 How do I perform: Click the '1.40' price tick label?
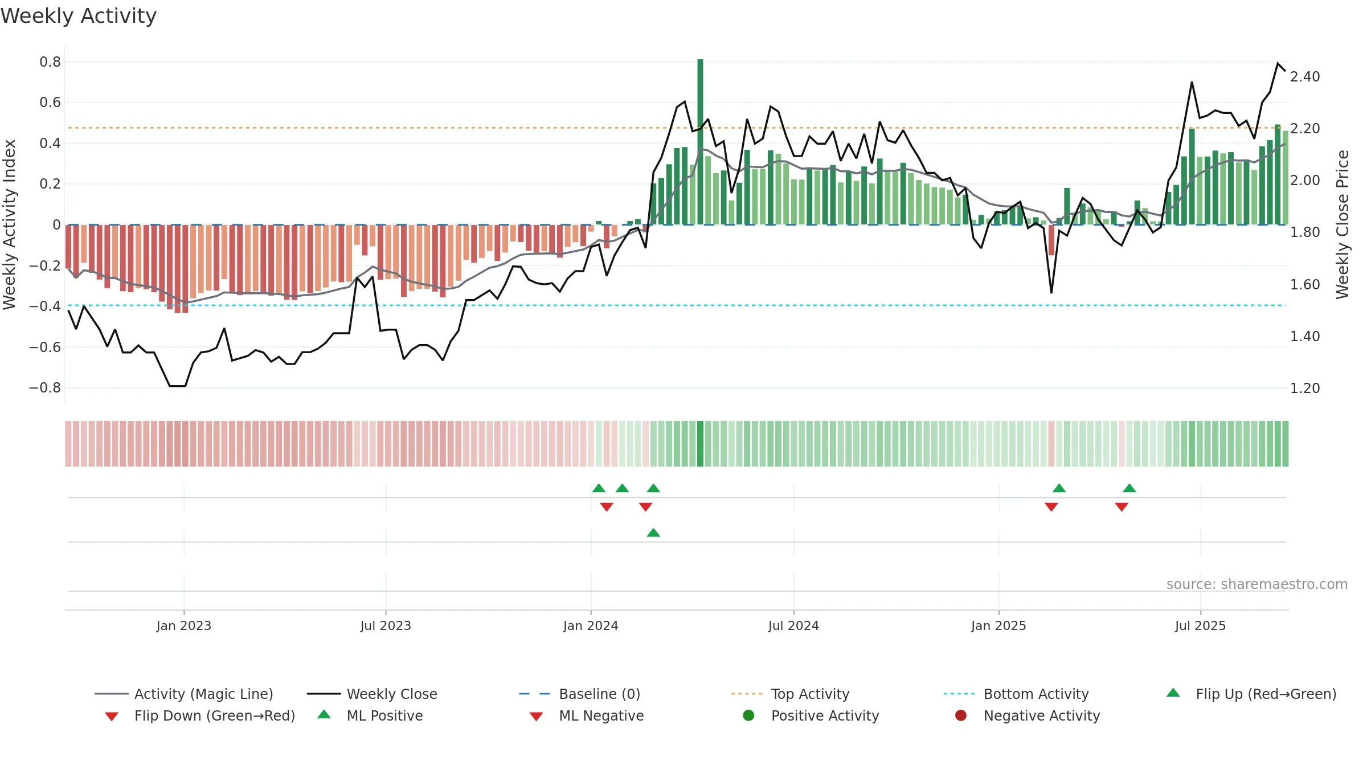(1305, 336)
